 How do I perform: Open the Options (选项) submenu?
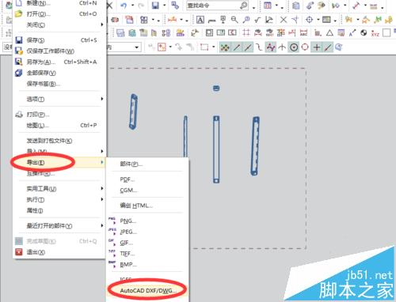point(59,99)
